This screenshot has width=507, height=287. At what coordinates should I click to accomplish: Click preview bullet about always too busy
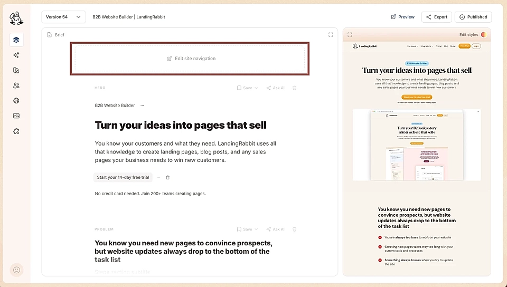click(x=417, y=237)
